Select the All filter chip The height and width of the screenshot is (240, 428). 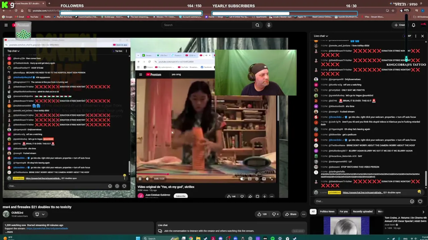tap(313, 212)
